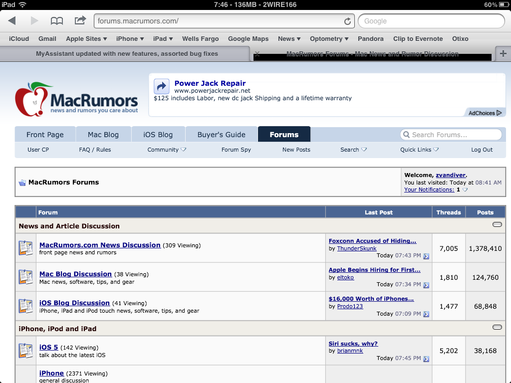
Task: Open the Google Maps bookmark
Action: coord(249,39)
